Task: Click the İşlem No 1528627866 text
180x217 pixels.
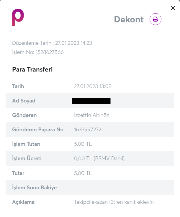Action: click(x=38, y=52)
